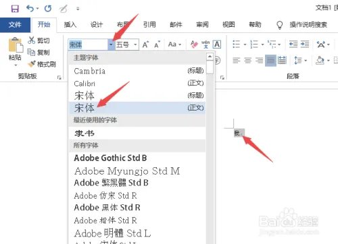Click the Character Border icon
The height and width of the screenshot is (244, 338).
point(217,44)
